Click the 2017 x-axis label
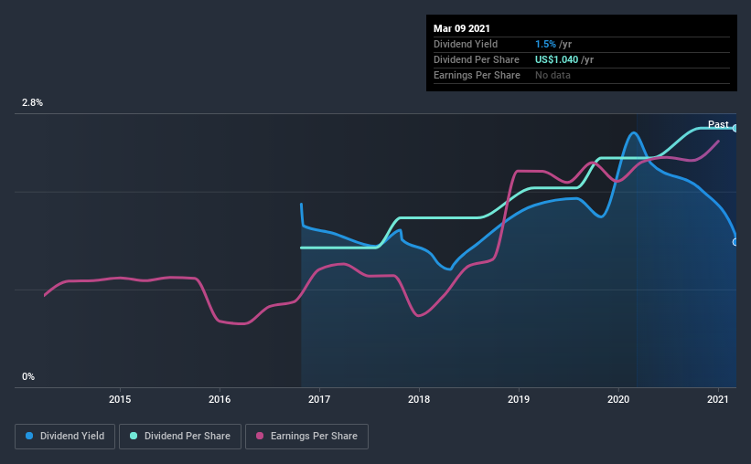Image resolution: width=751 pixels, height=464 pixels. coord(319,399)
